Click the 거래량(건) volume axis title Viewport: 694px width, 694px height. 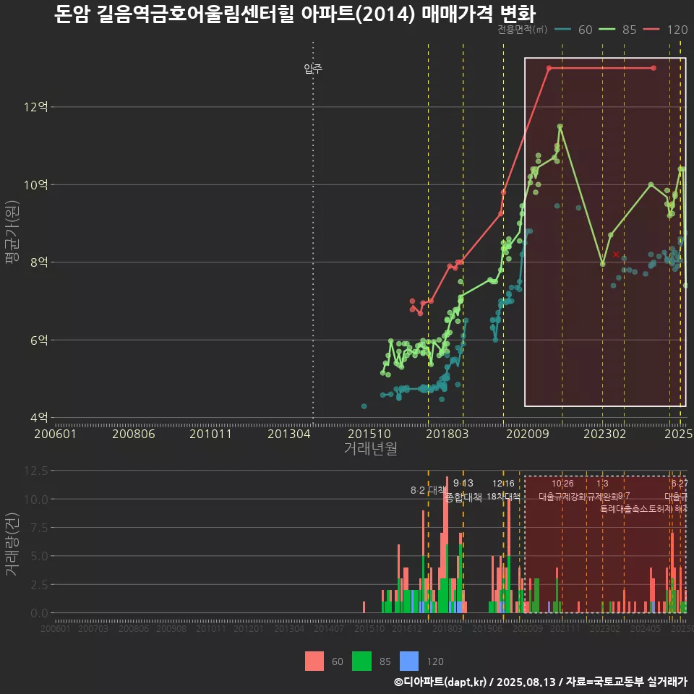pos(12,545)
